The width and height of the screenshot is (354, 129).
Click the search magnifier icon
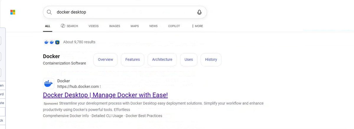pyautogui.click(x=49, y=12)
